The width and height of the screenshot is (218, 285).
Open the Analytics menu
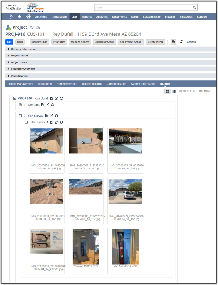coord(102,16)
